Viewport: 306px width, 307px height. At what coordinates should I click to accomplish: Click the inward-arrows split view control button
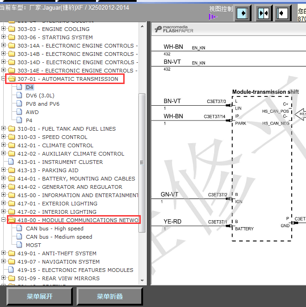[x=264, y=13]
